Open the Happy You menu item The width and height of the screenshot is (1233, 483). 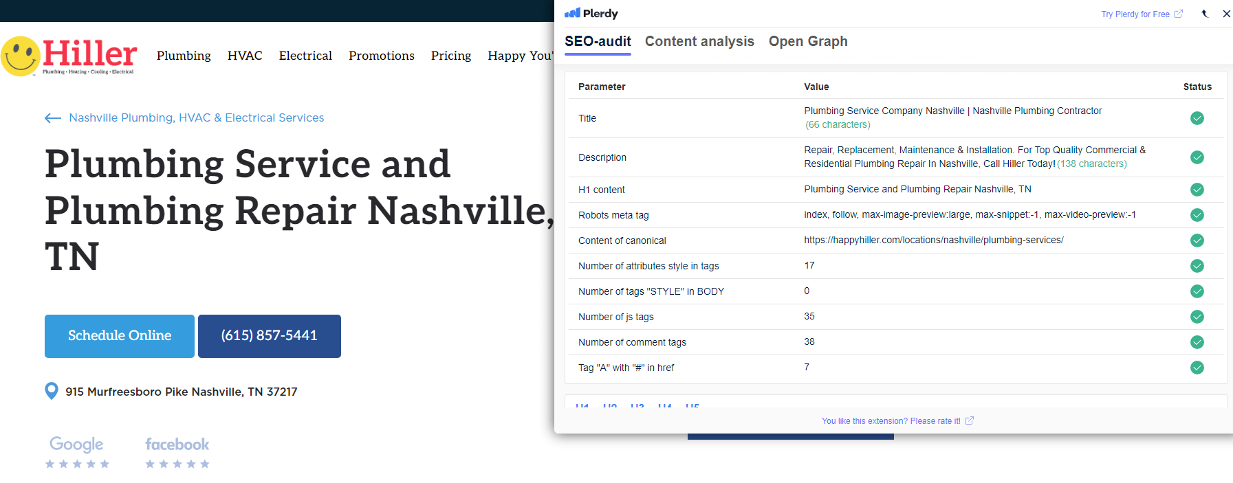521,56
